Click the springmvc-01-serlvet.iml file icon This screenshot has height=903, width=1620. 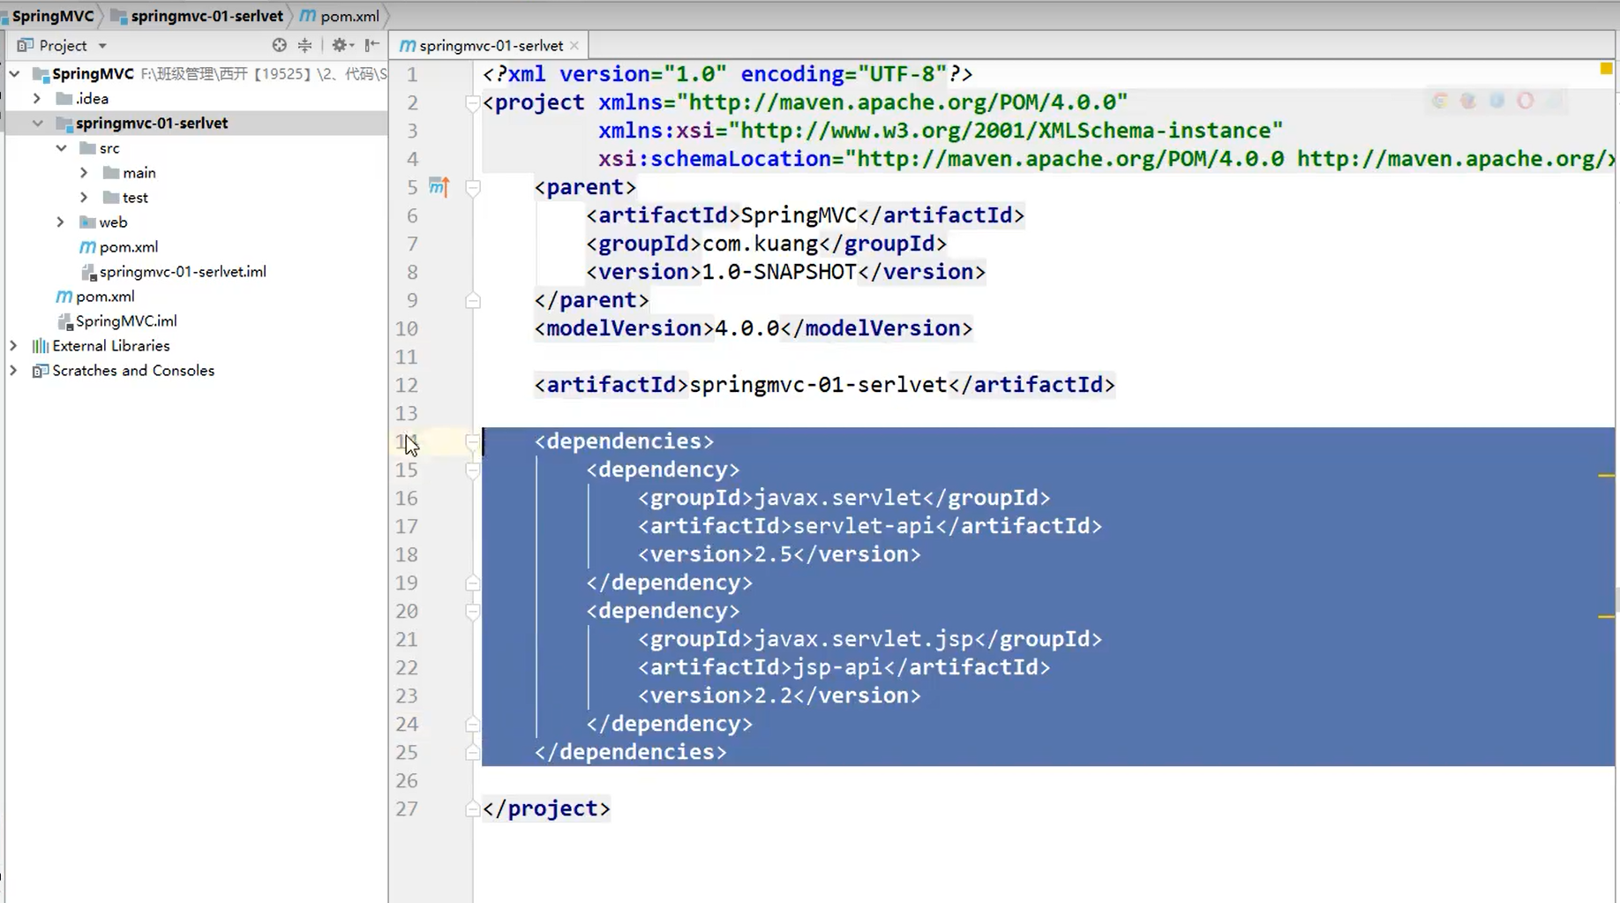tap(88, 272)
